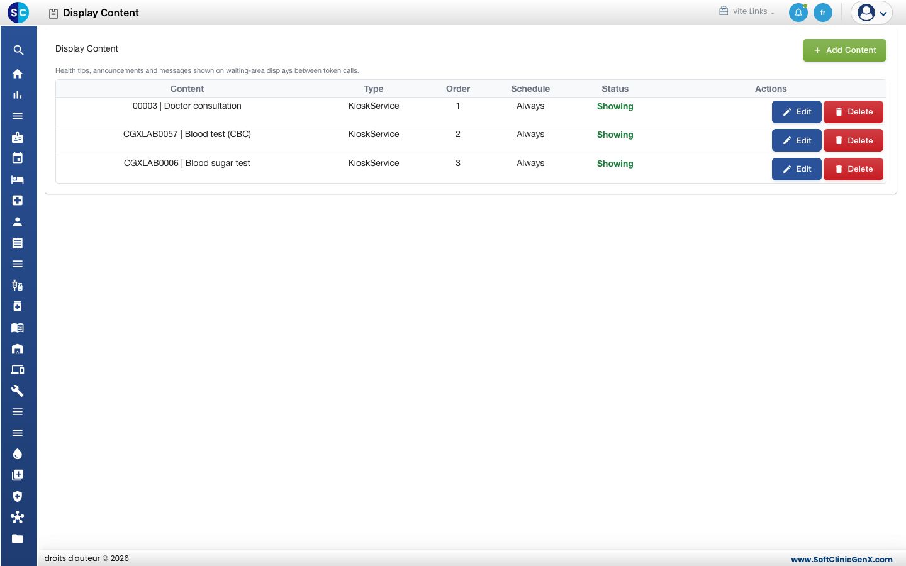The image size is (906, 566).
Task: Click the Add Content button
Action: click(844, 50)
